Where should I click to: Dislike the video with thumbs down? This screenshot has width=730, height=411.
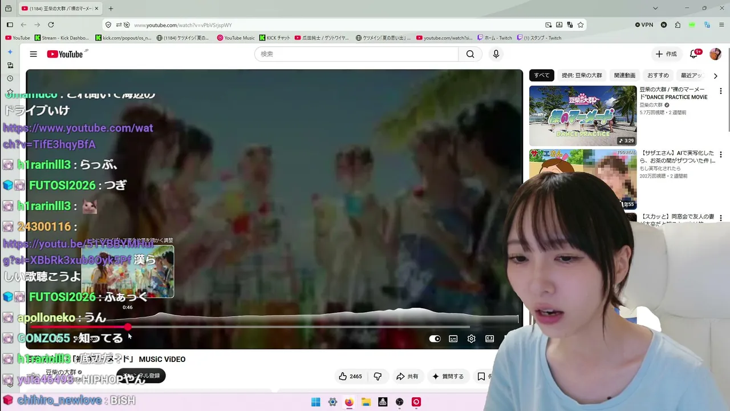tap(378, 376)
